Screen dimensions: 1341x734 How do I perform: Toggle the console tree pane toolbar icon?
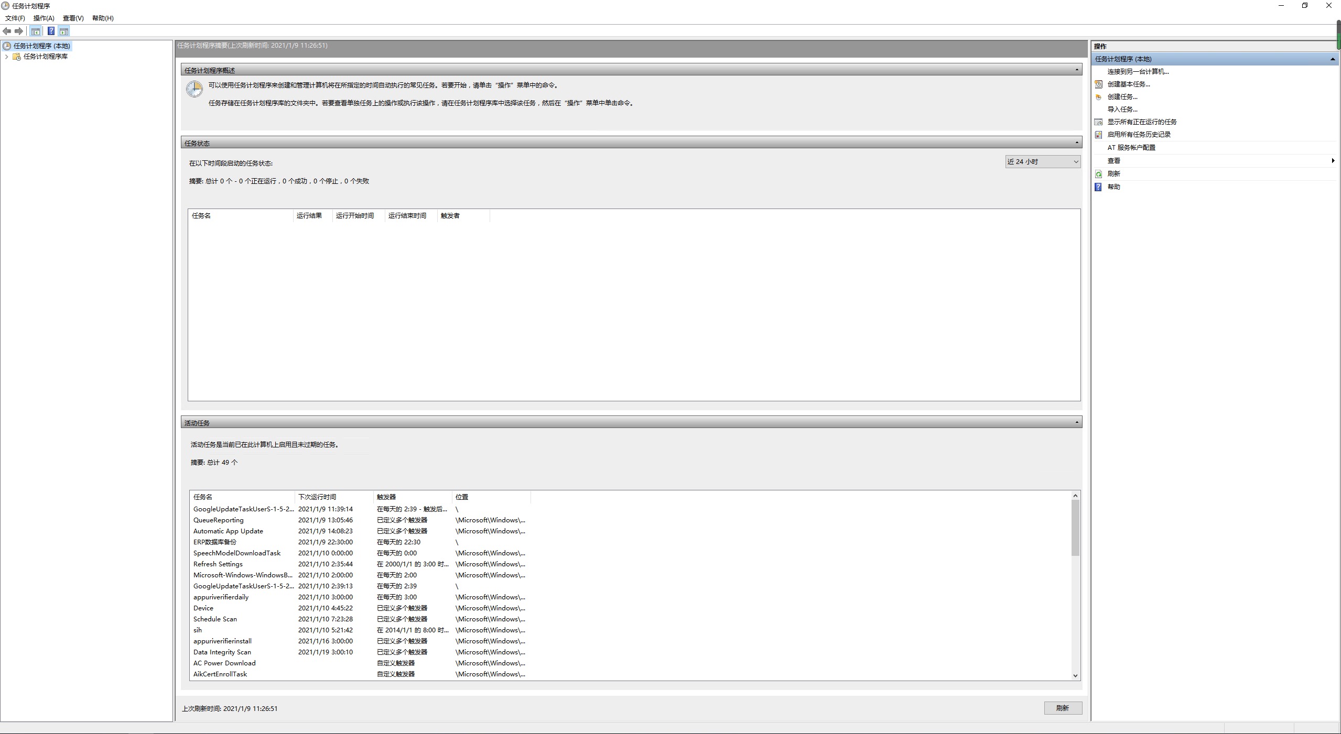pyautogui.click(x=35, y=31)
